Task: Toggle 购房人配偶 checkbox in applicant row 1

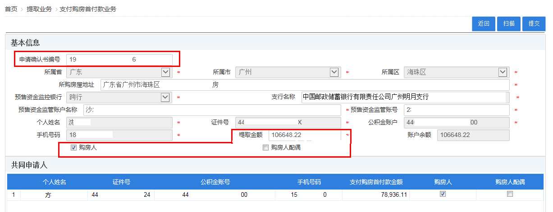Action: pyautogui.click(x=510, y=194)
